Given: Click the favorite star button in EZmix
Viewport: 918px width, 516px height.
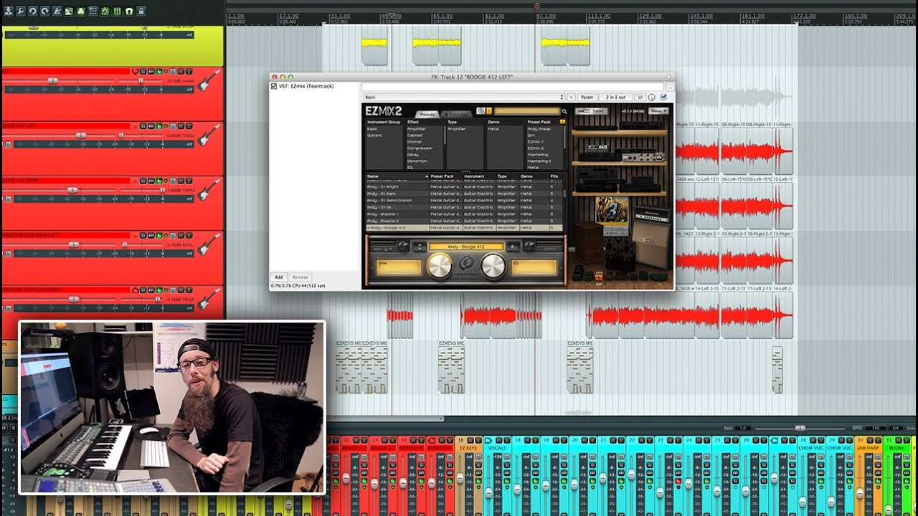Looking at the screenshot, I should tap(513, 247).
